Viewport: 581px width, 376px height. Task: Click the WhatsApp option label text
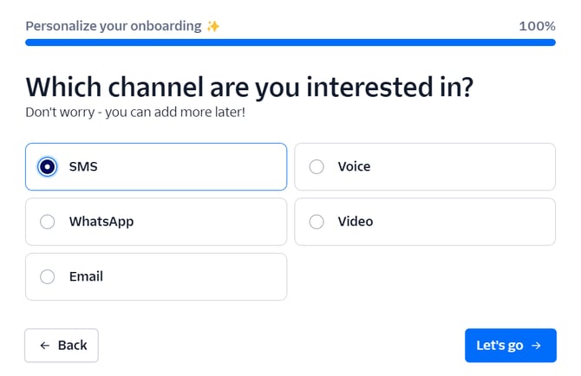tap(101, 222)
